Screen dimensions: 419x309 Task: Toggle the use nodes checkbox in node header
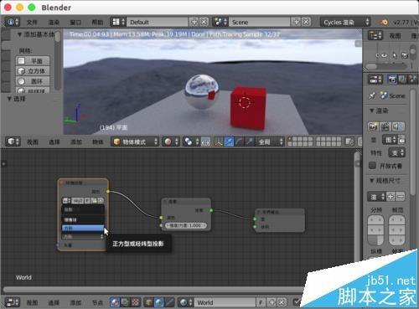(297, 301)
